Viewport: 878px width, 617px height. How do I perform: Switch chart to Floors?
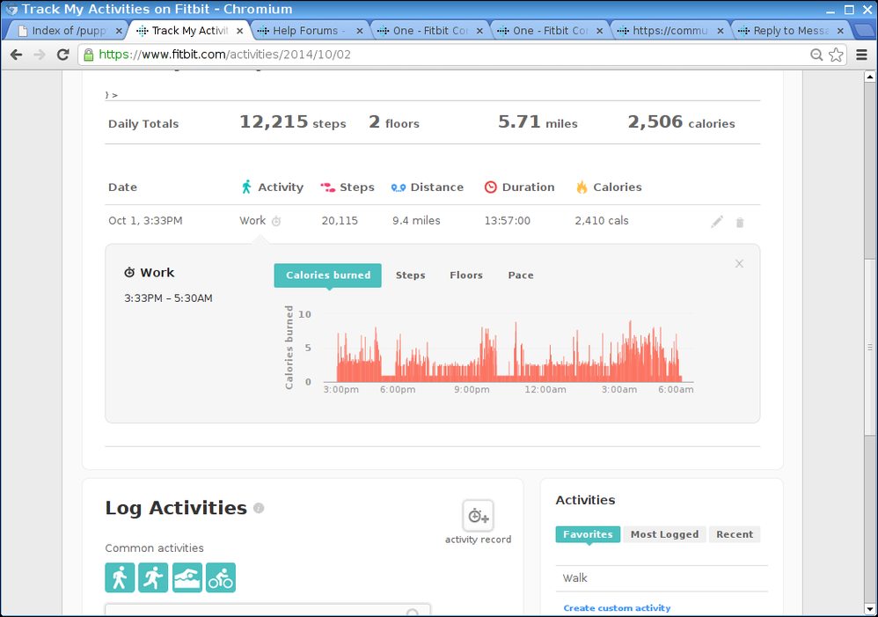click(466, 275)
